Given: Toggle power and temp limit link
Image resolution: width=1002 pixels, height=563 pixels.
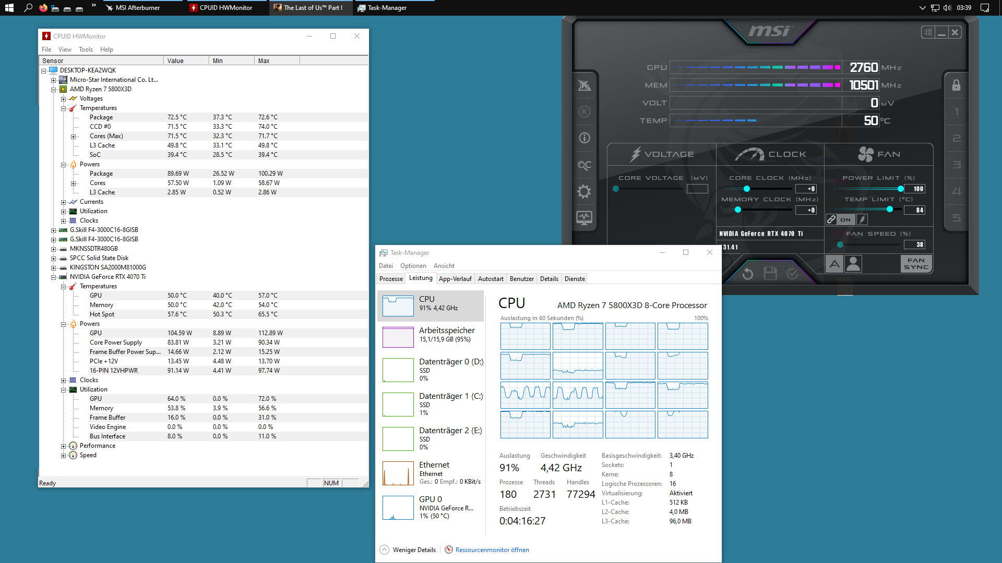Looking at the screenshot, I should (x=831, y=219).
